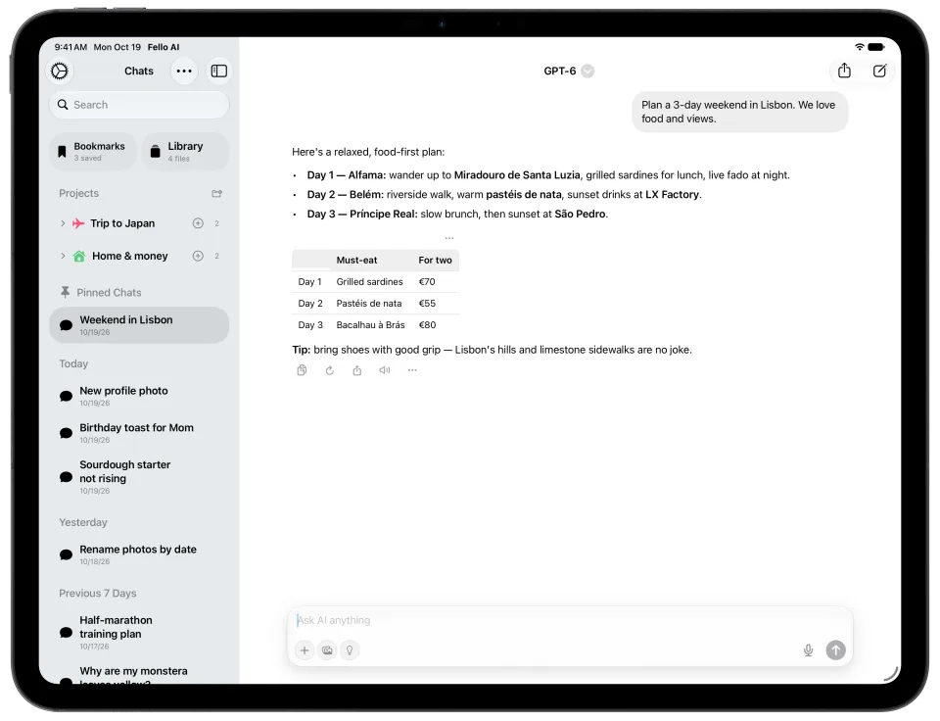
Task: Click the For two column header
Action: pos(435,260)
